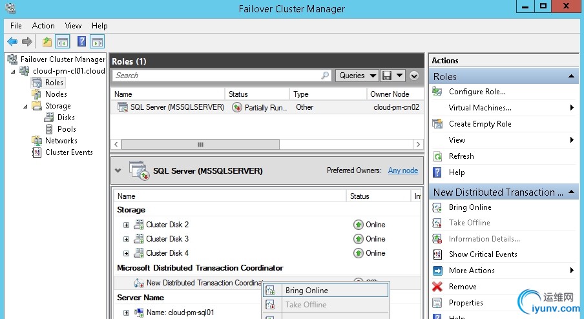Select Disks under Storage
This screenshot has width=584, height=319.
66,118
